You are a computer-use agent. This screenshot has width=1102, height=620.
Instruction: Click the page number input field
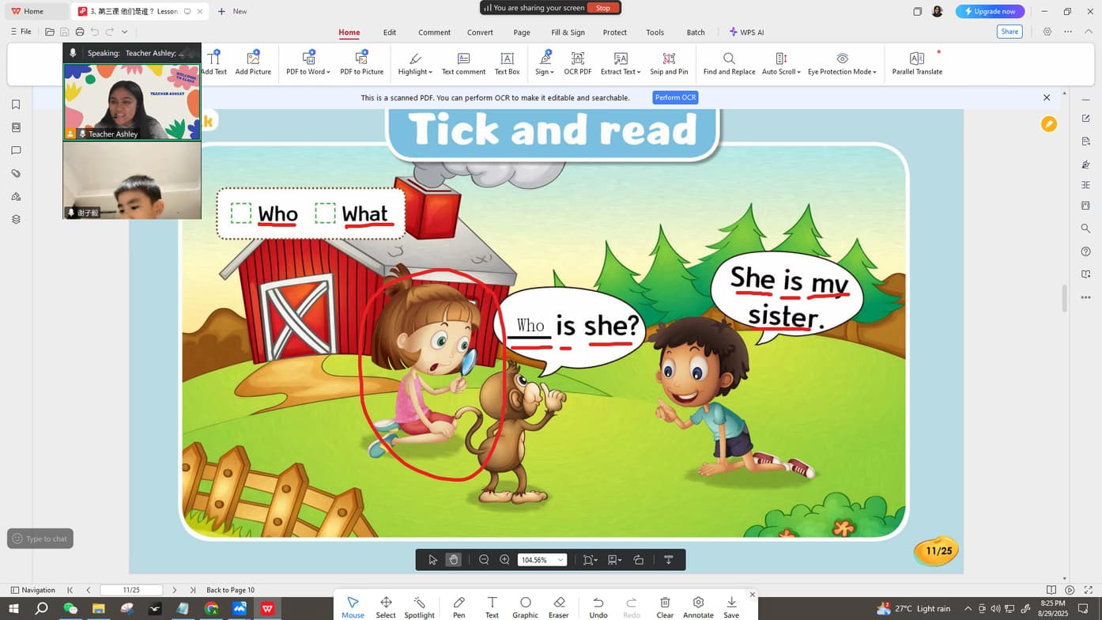(131, 590)
